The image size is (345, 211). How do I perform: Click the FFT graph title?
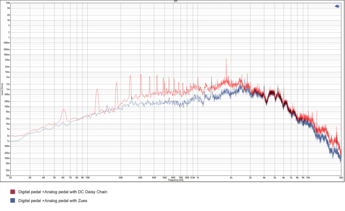[x=176, y=1]
